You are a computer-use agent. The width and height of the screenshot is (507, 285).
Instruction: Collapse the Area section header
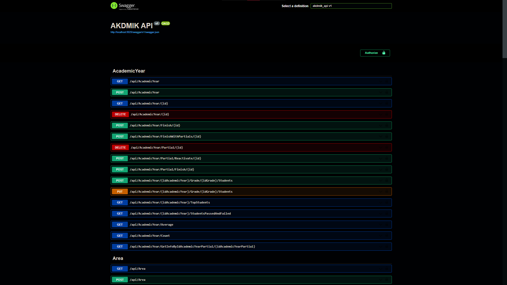pyautogui.click(x=118, y=258)
